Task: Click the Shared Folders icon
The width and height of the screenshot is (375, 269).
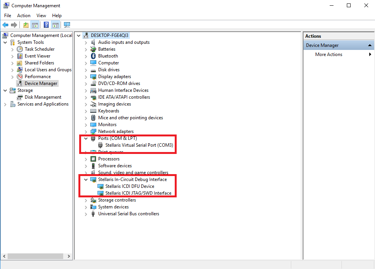Action: click(x=20, y=63)
